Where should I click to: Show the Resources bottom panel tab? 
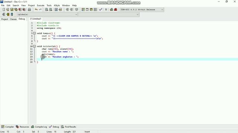pos(22,127)
